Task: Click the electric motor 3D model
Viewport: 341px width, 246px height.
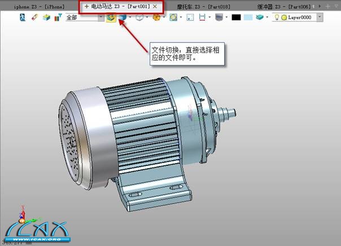Action: (147, 143)
